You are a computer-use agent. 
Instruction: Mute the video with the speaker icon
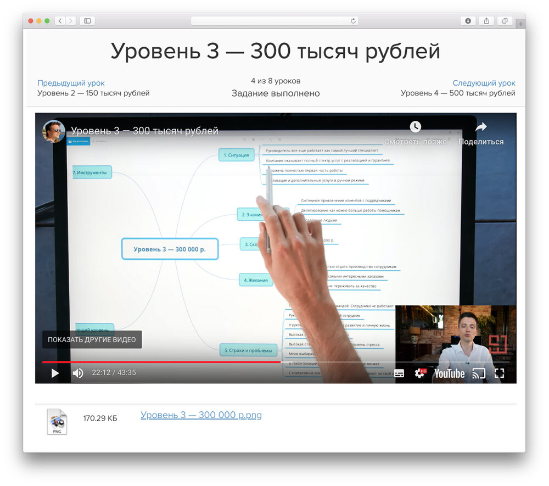coord(78,373)
